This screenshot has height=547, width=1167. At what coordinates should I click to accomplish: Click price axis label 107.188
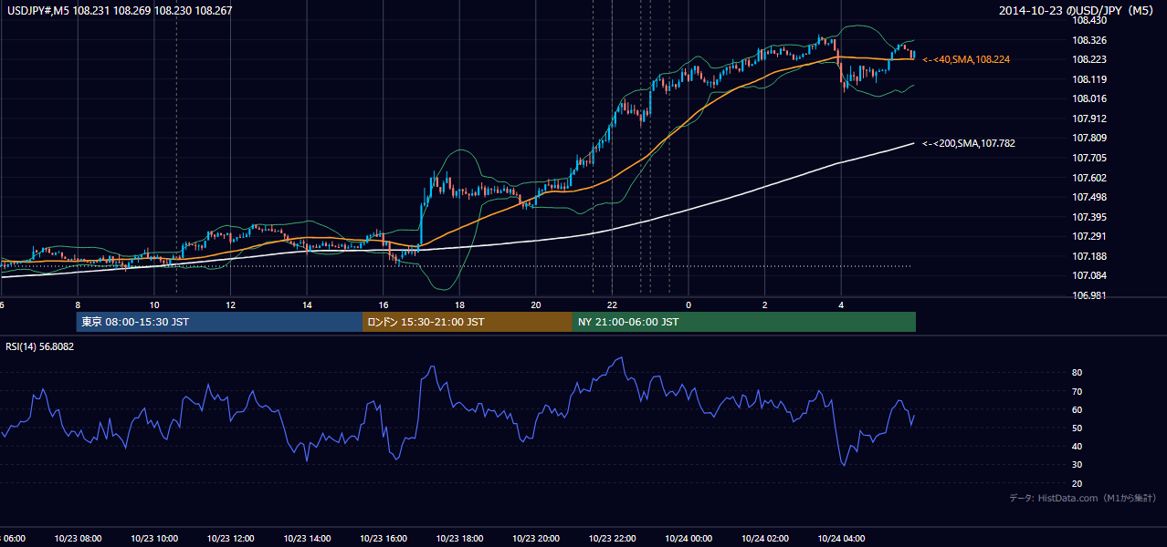point(1090,256)
